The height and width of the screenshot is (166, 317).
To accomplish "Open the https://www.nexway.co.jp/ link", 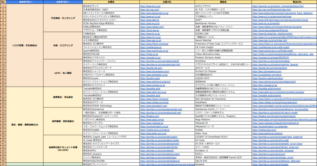I will point(152,85).
